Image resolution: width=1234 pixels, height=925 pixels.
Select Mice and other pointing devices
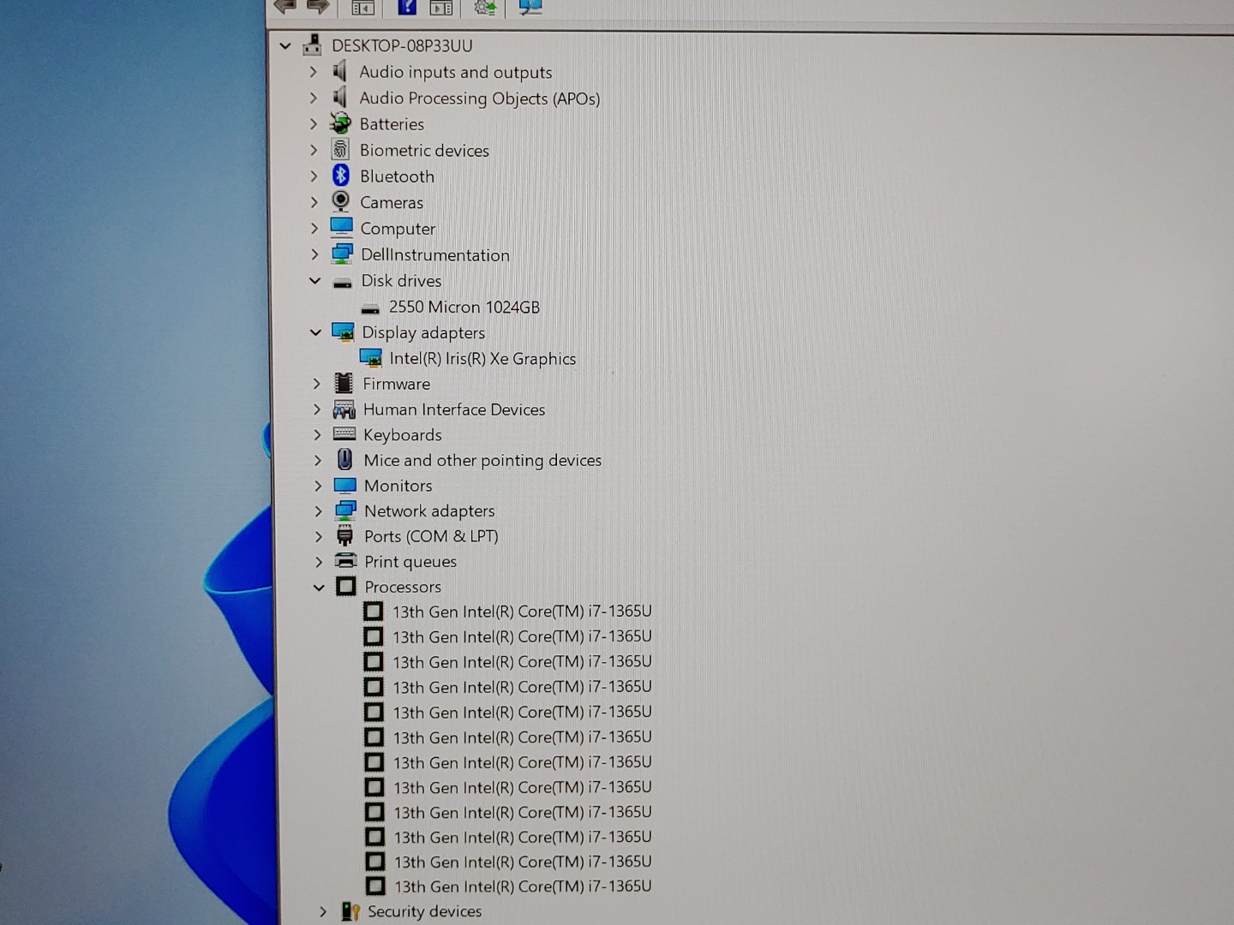pos(482,460)
